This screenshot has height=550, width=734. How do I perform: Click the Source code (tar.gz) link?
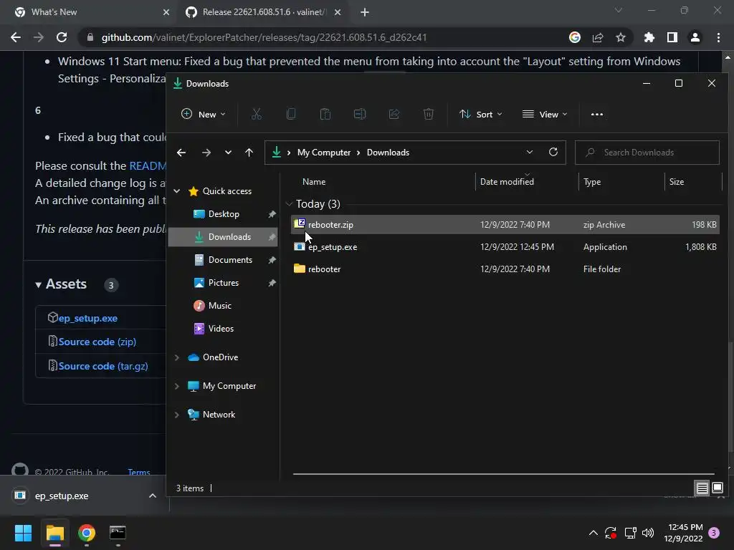click(103, 366)
